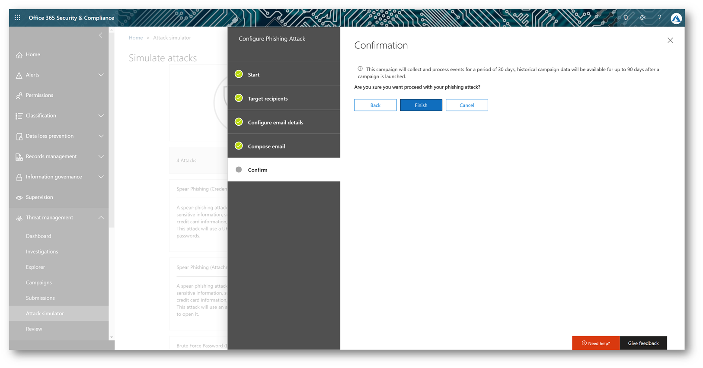Click the sidebar scrollbar down arrow
The height and width of the screenshot is (368, 703).
[112, 337]
